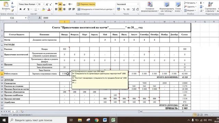The height and width of the screenshot is (123, 219).
Task: Open Google Chrome from the taskbar
Action: [x=96, y=120]
